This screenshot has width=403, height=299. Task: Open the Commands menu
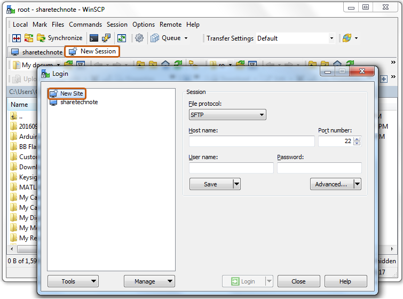[x=85, y=25]
